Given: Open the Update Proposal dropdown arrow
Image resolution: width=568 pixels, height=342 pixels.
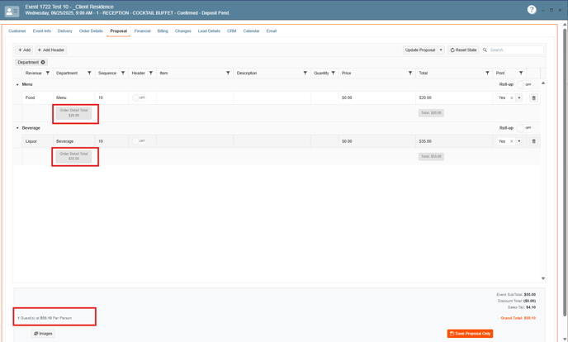Looking at the screenshot, I should click(441, 50).
